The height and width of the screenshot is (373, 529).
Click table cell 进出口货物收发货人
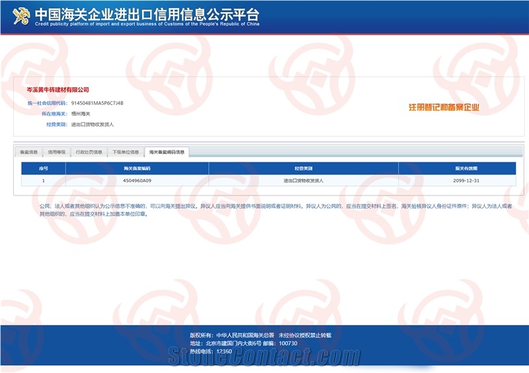point(304,181)
